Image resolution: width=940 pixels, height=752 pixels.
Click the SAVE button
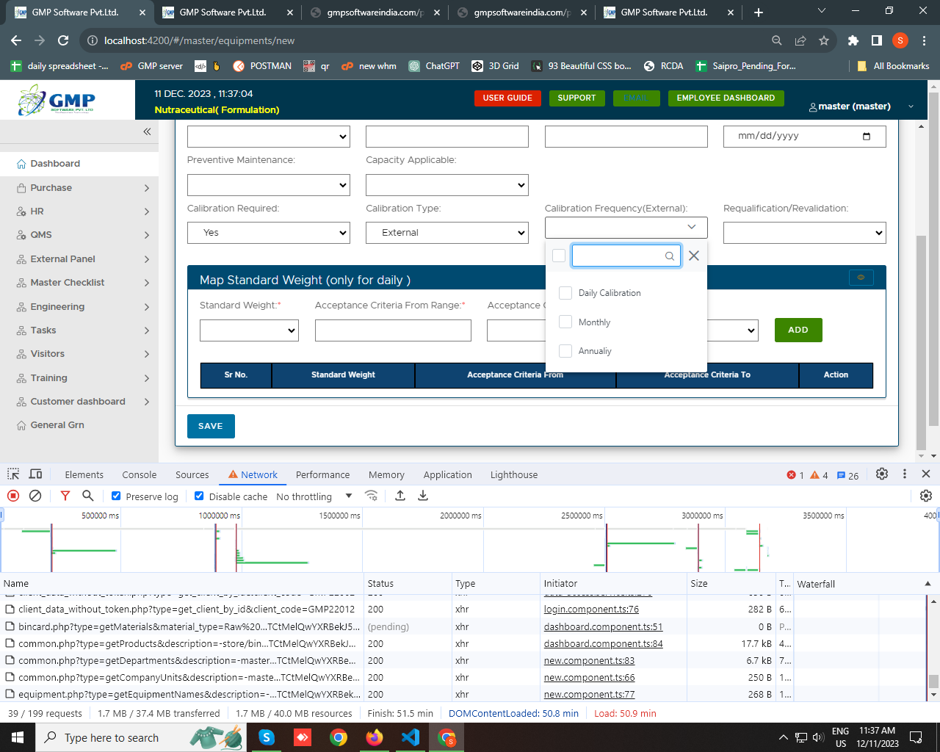point(211,426)
